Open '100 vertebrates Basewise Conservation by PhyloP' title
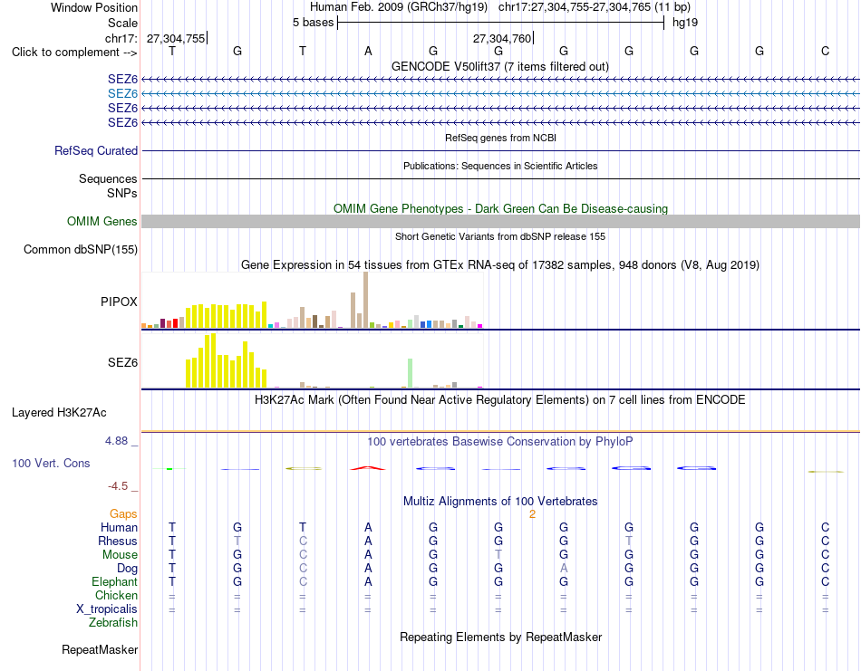 [499, 441]
